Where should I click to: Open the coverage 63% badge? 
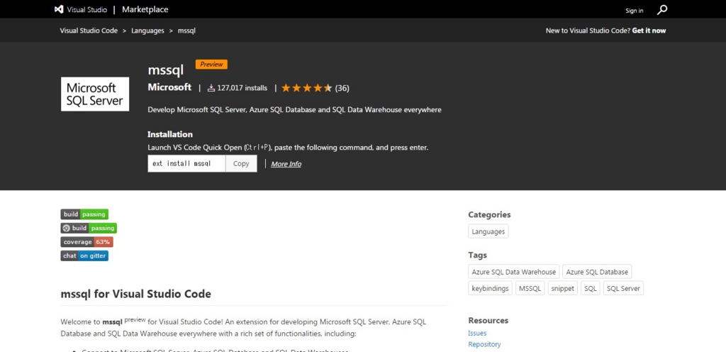coord(86,242)
